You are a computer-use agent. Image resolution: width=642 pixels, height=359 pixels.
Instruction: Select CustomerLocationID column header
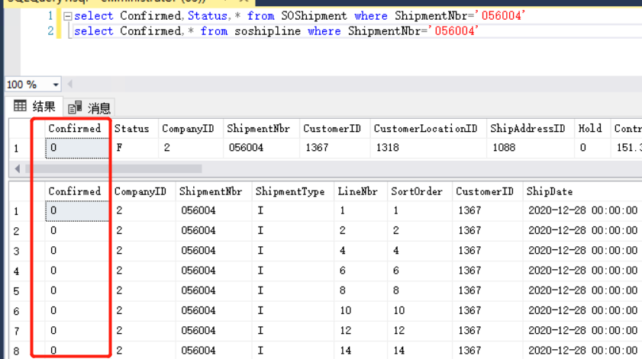point(427,128)
